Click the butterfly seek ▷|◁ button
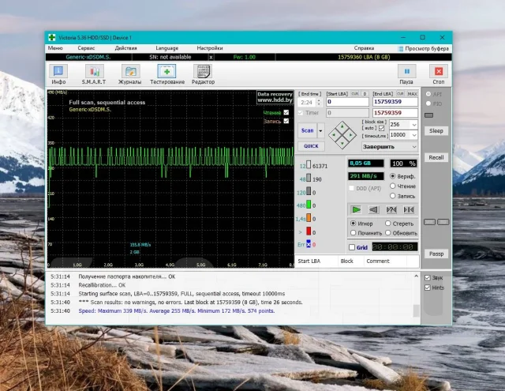This screenshot has height=391, width=505. tap(409, 210)
